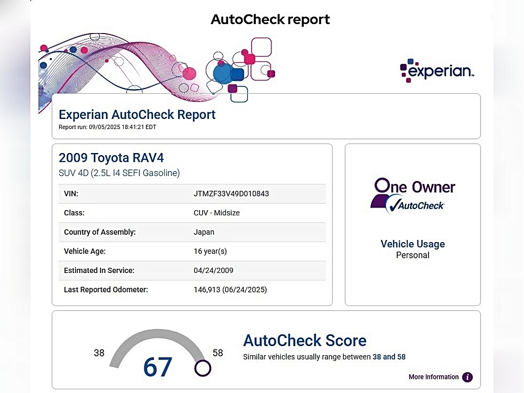Click the AutoCheck Score heading

tap(304, 341)
